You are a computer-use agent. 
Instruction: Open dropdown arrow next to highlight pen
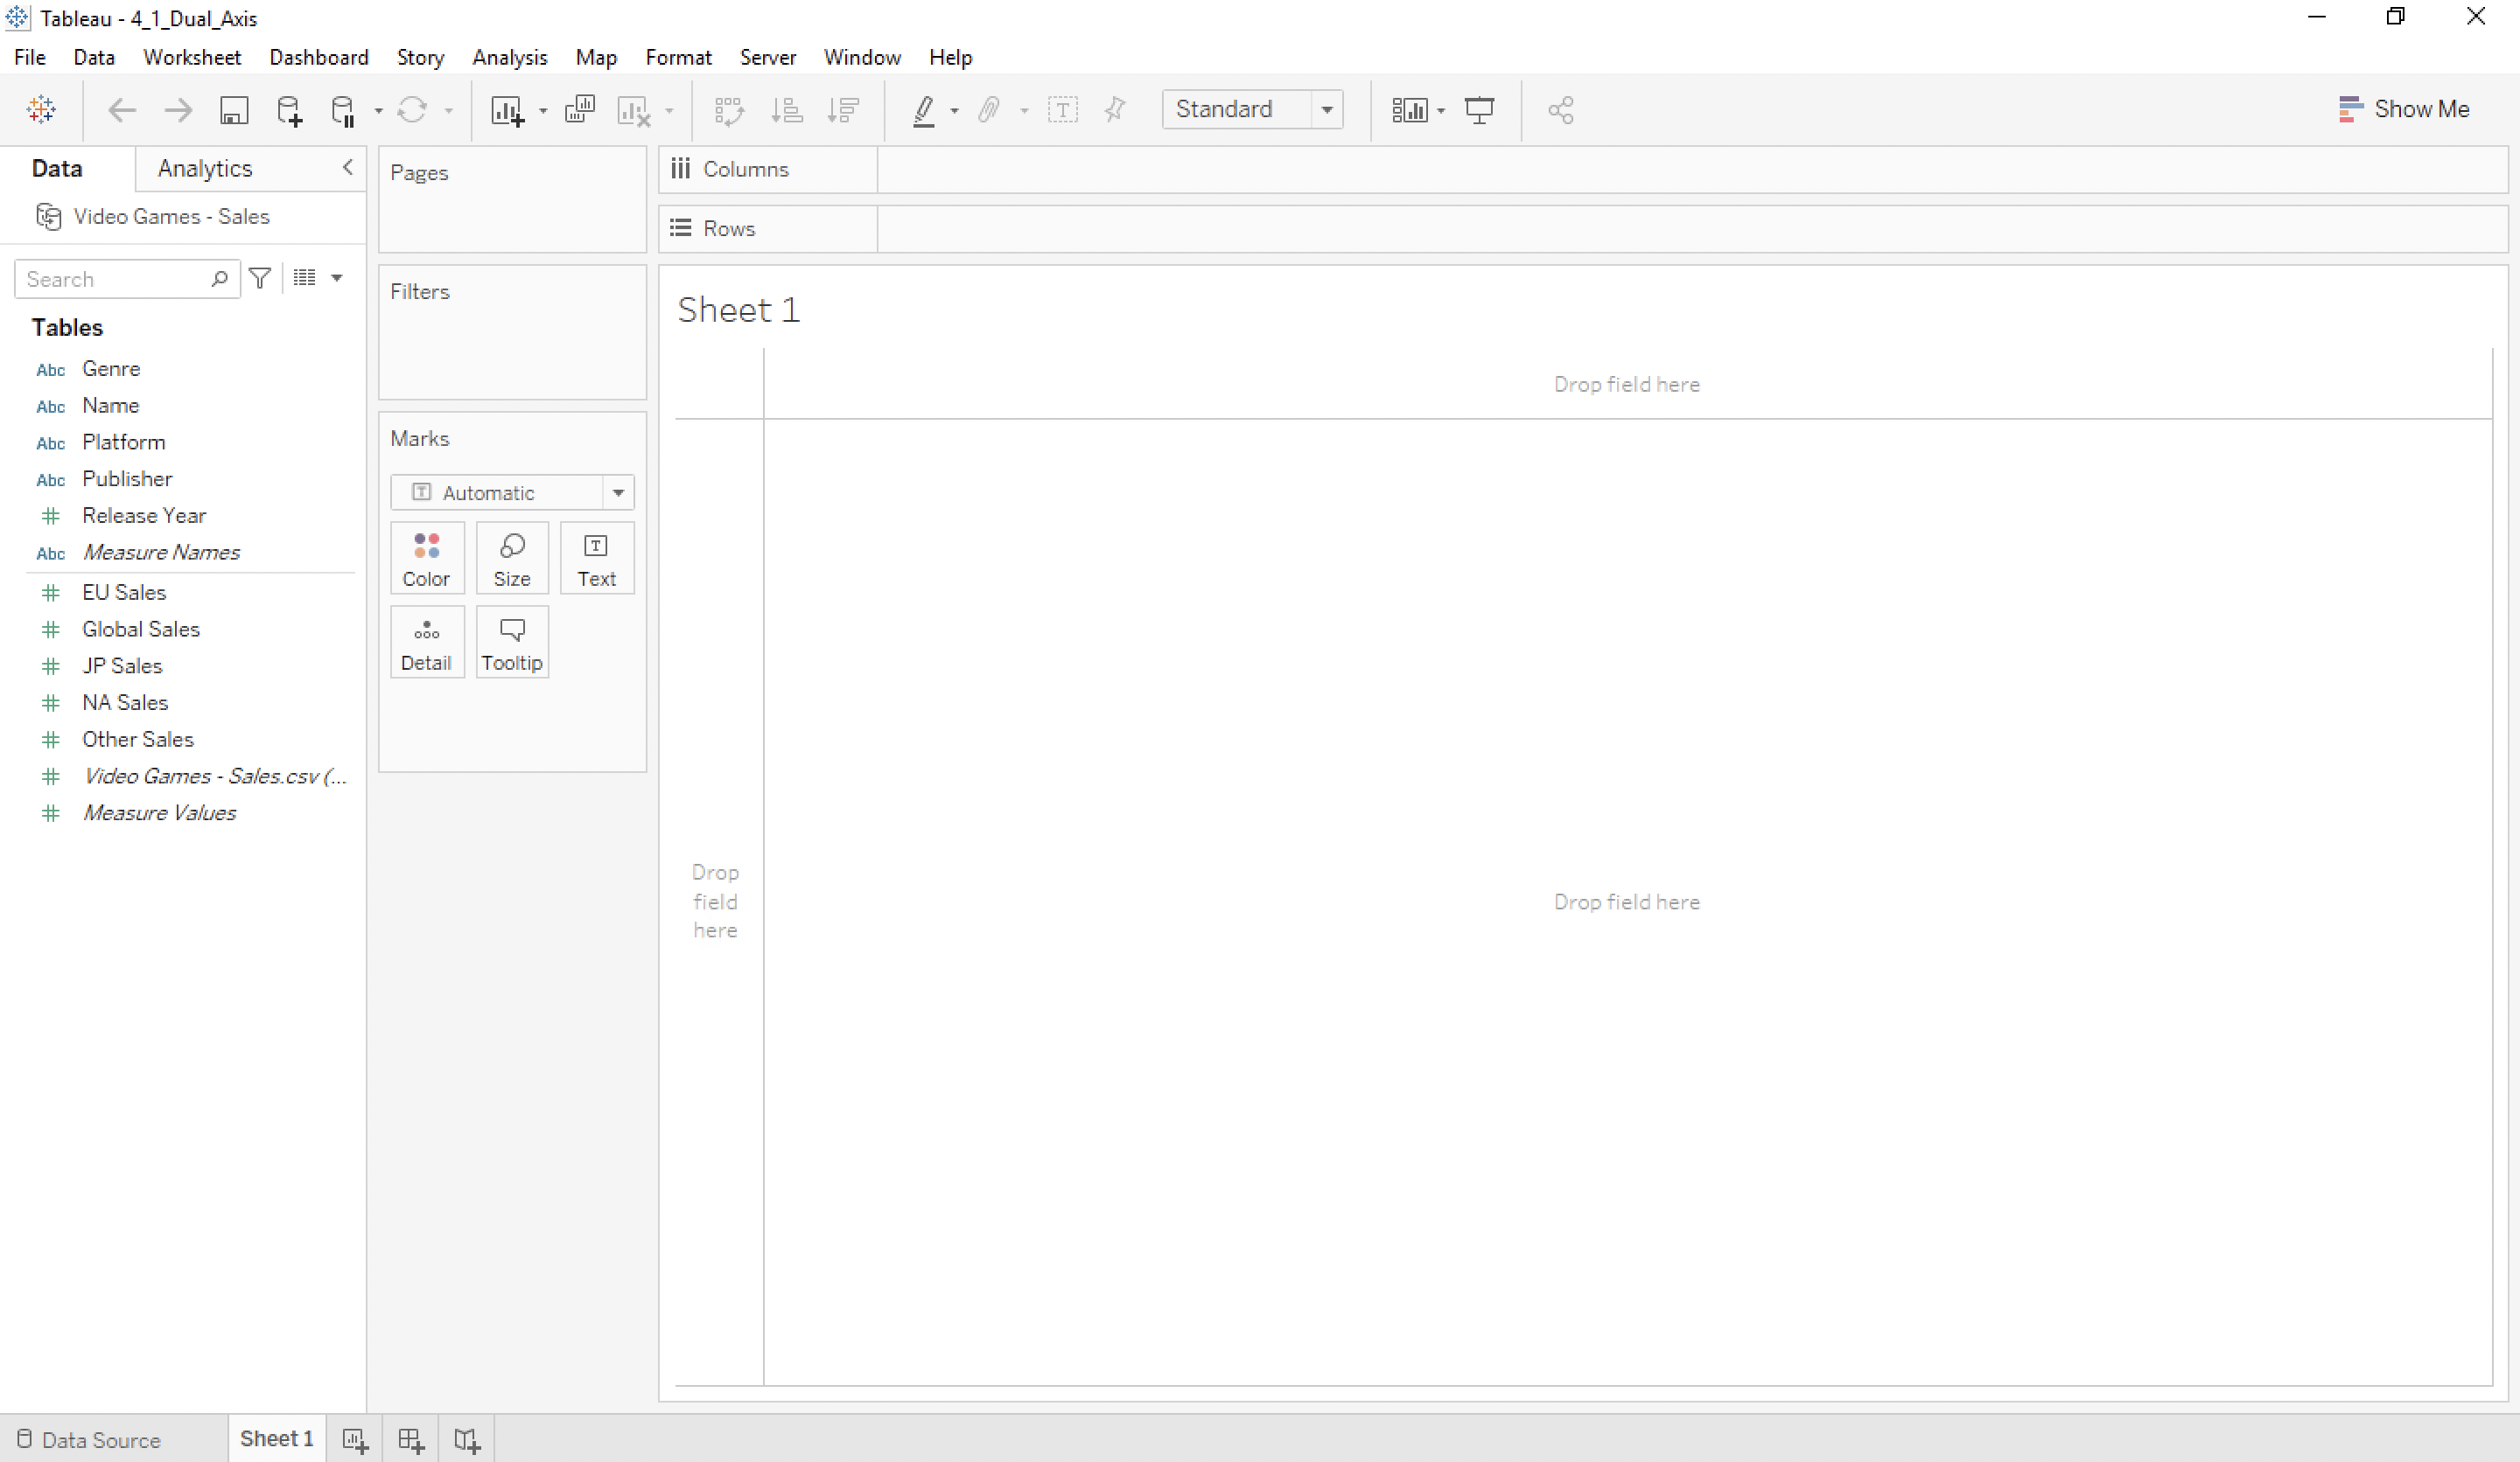pos(954,111)
